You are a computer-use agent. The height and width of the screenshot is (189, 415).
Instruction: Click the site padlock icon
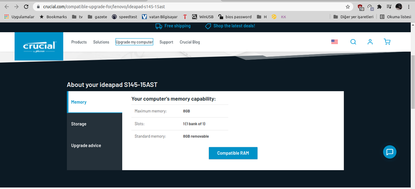point(39,6)
